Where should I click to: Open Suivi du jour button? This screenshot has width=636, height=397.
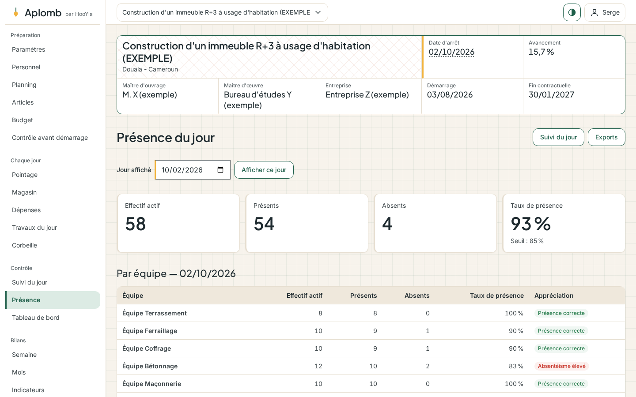coord(558,137)
